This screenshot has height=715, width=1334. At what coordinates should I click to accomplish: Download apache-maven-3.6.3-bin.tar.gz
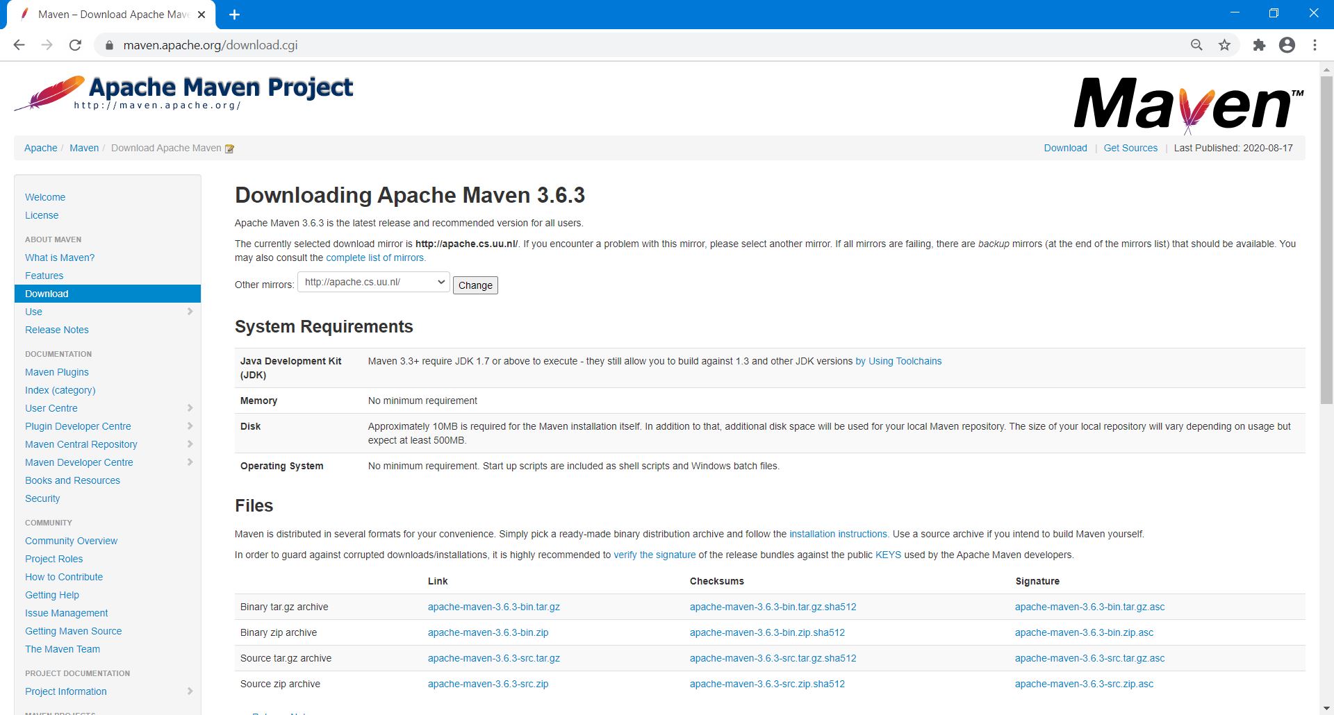click(x=494, y=607)
